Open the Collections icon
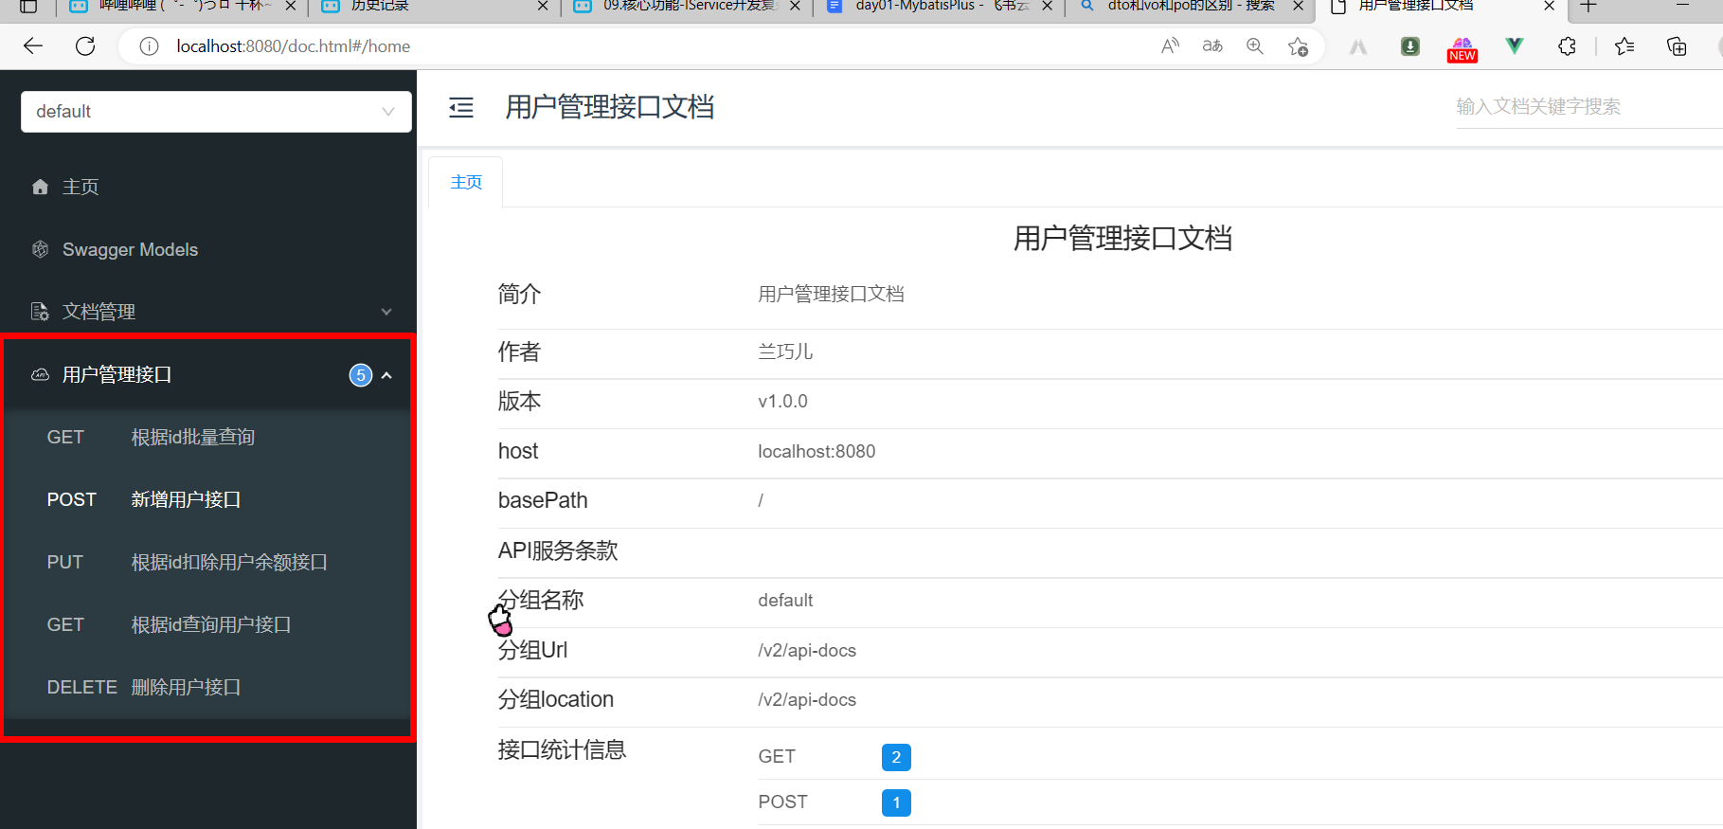 1677,46
